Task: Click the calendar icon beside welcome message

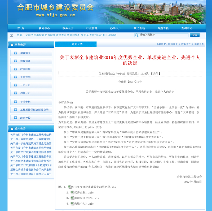Action: coord(11,35)
